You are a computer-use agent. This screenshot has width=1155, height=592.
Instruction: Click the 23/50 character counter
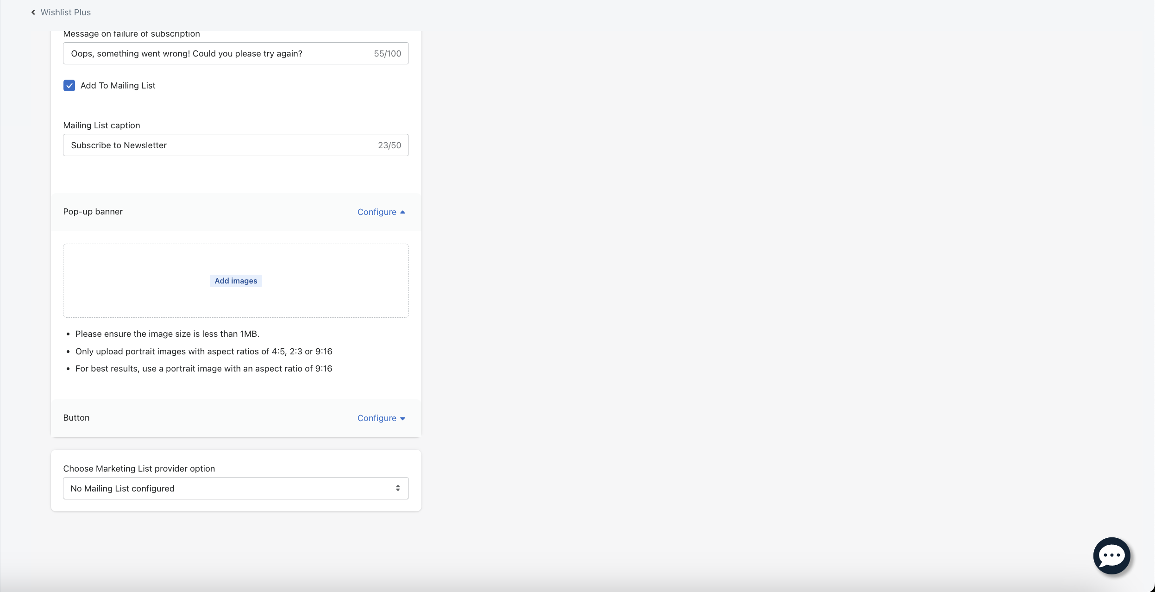point(389,145)
